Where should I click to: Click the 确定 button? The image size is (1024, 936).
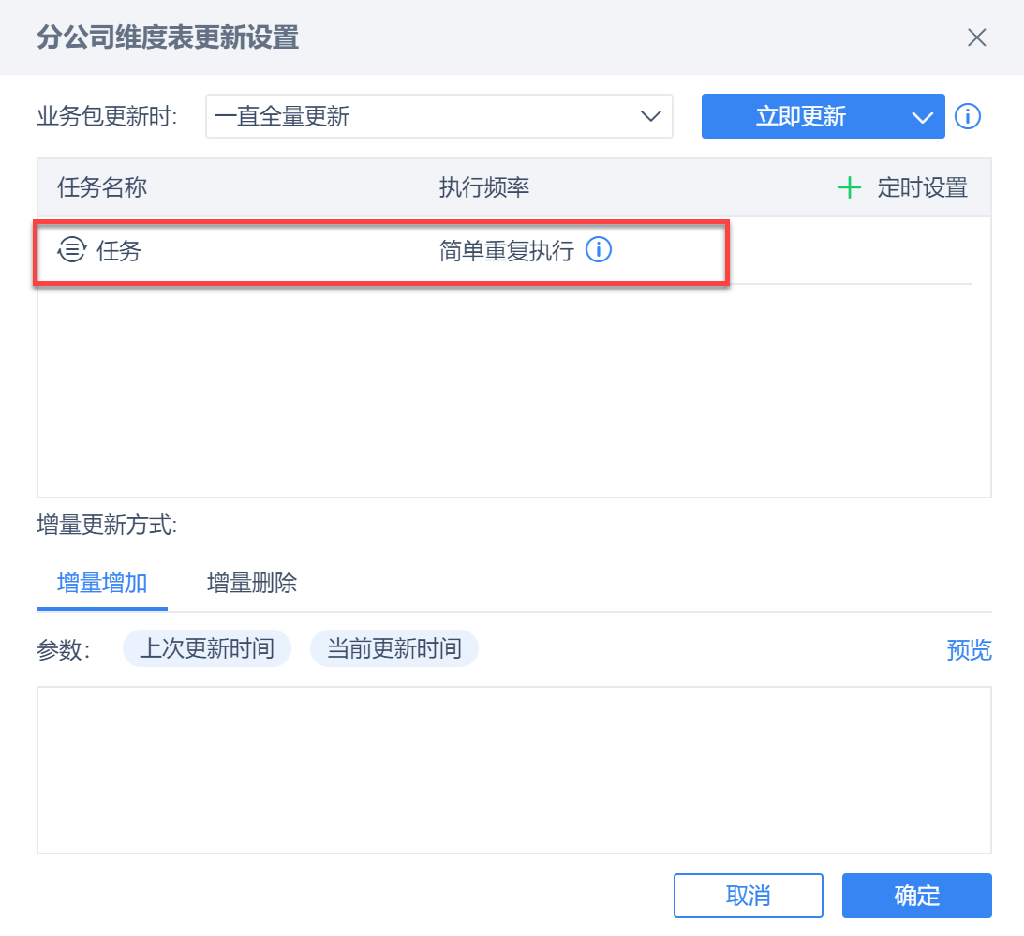click(916, 895)
